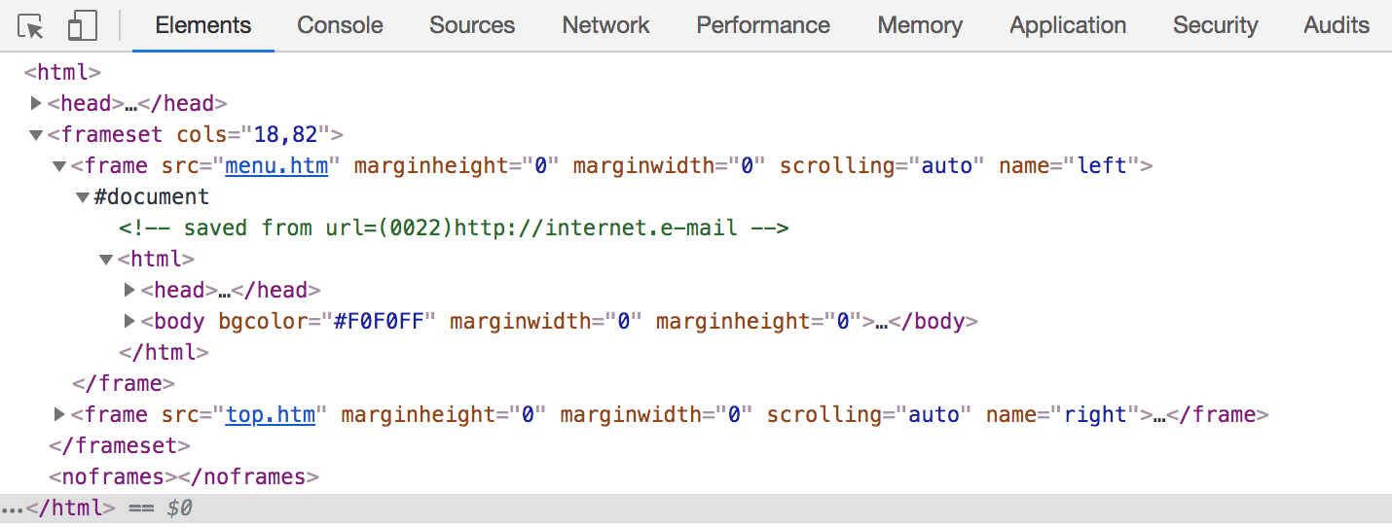Click the #F0F0FF bgcolor value
The height and width of the screenshot is (527, 1392).
pyautogui.click(x=379, y=321)
